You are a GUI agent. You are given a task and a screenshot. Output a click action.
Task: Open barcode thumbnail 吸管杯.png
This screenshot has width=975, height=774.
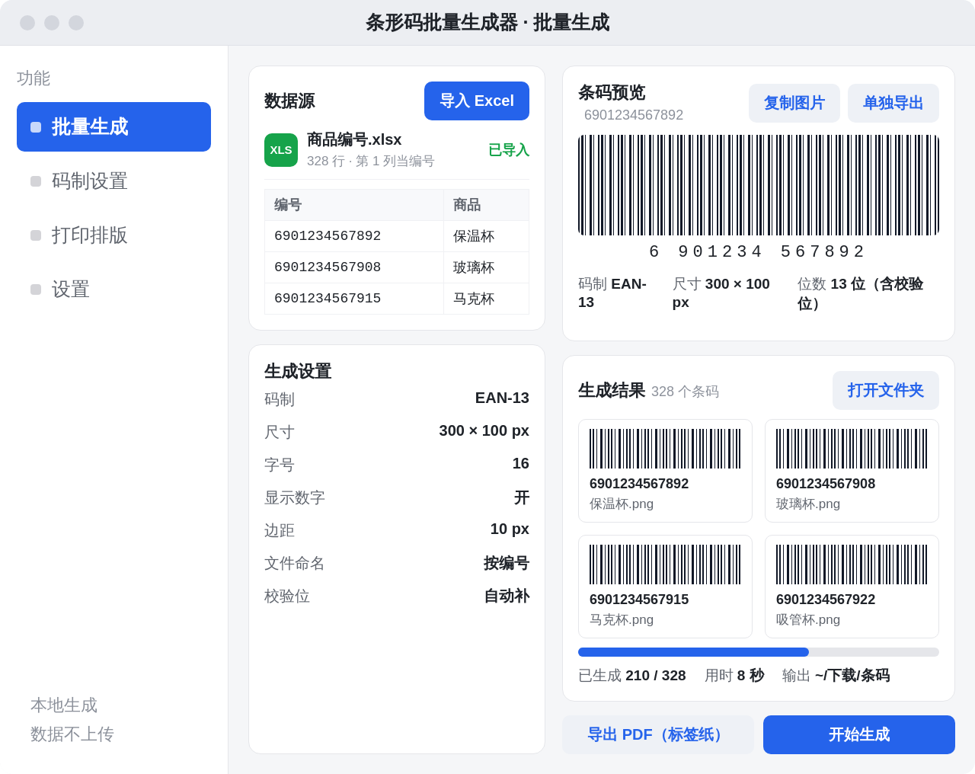tap(852, 587)
